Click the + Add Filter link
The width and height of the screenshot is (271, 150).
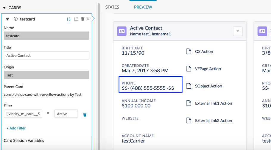click(x=16, y=128)
